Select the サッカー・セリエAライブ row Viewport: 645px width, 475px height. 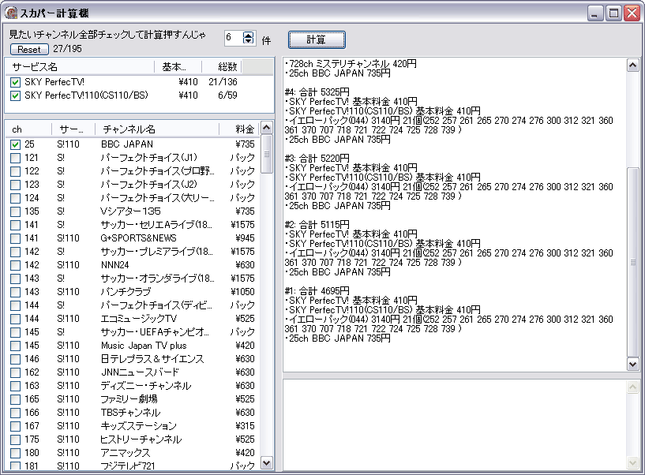click(133, 225)
